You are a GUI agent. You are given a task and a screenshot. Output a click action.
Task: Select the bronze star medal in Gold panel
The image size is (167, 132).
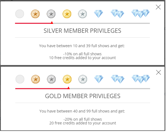click(x=35, y=79)
